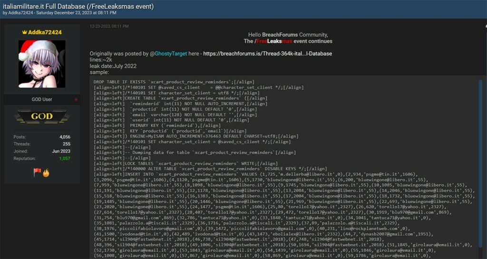The width and height of the screenshot is (487, 259).
Task: Open the Santa-hat avatar image
Action: coord(42,63)
